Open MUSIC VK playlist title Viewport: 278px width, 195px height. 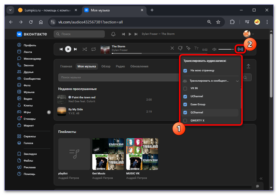pos(133,174)
